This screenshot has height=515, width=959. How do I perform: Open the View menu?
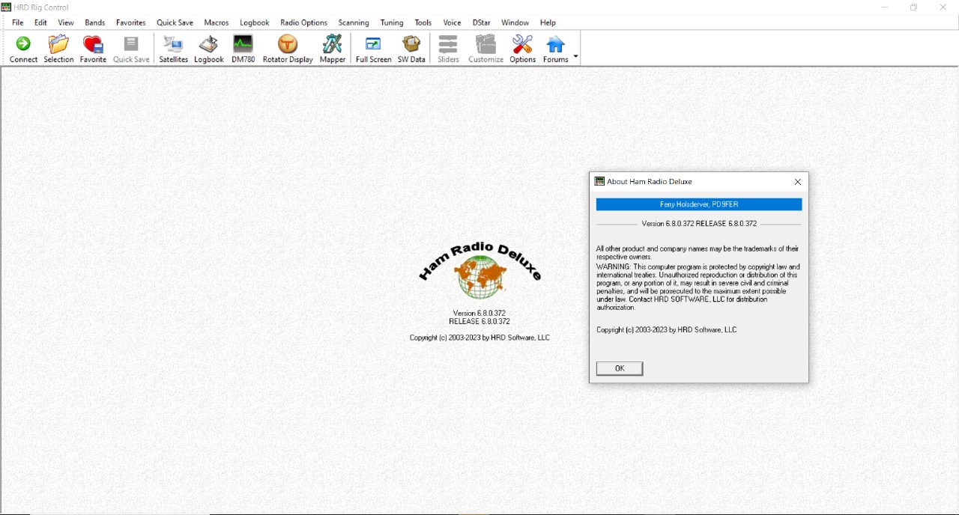[x=66, y=22]
